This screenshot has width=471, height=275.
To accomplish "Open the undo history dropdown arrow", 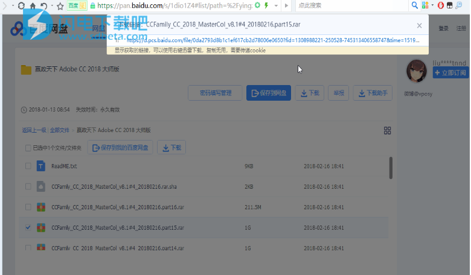I will coord(52,5).
